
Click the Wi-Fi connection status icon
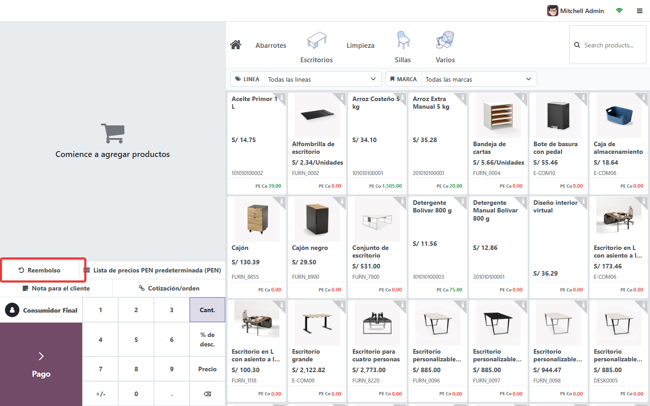pos(619,11)
